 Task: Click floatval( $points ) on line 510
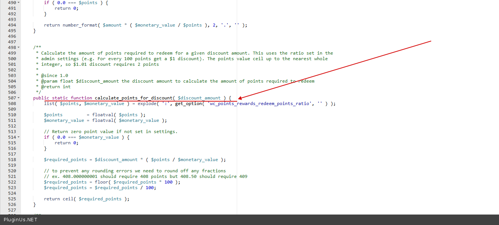118,115
